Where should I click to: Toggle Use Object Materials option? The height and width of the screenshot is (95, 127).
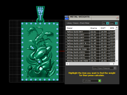point(105,68)
